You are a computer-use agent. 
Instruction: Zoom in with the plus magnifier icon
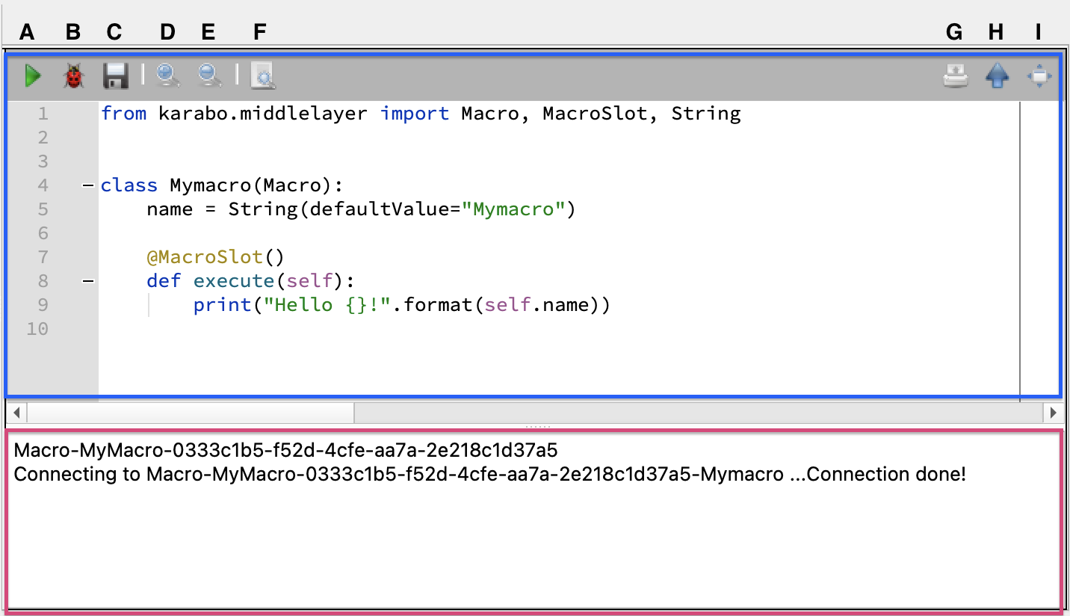click(169, 76)
